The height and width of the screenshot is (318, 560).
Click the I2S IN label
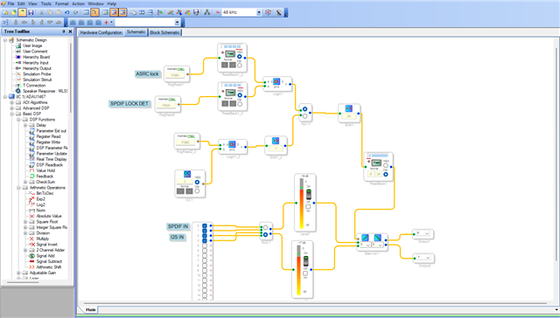(177, 237)
